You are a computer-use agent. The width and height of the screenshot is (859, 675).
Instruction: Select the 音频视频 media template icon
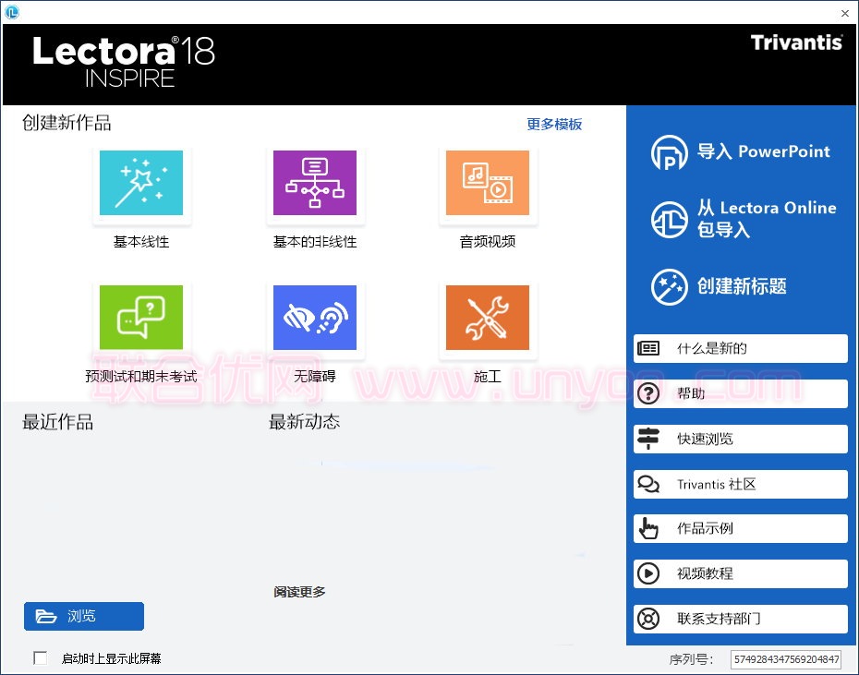[x=488, y=183]
